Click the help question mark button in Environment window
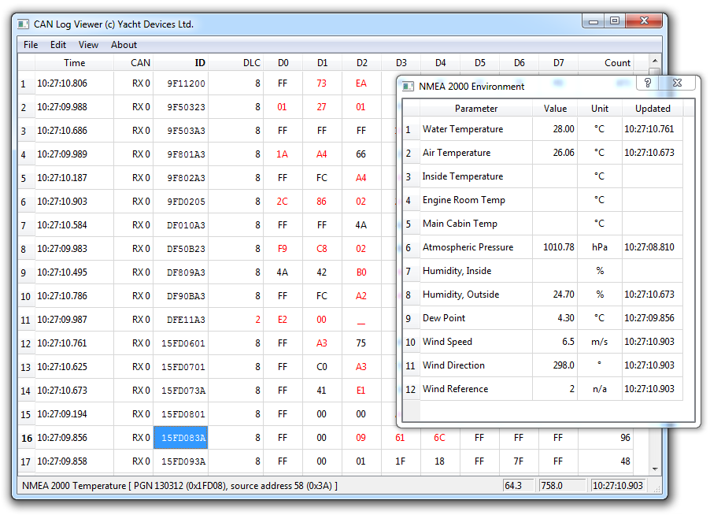 coord(648,83)
